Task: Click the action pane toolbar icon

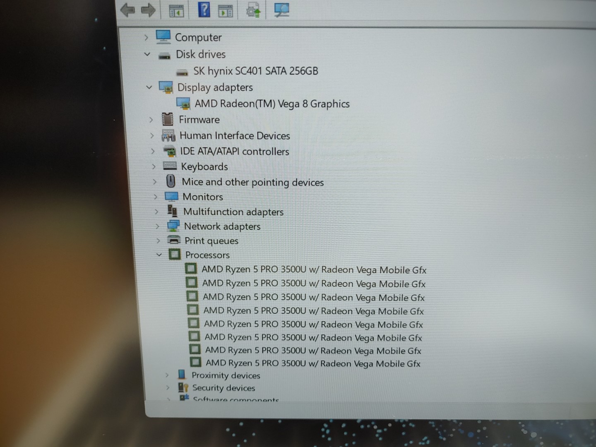Action: click(226, 11)
